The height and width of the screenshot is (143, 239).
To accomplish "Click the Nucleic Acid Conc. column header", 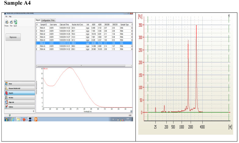I will tap(78, 25).
